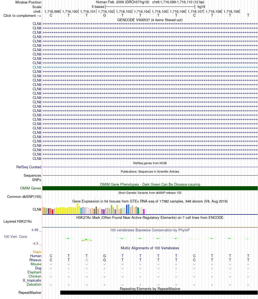Click position label 1,716,102 on ruler
Image resolution: width=258 pixels, height=299 pixels.
106,12
